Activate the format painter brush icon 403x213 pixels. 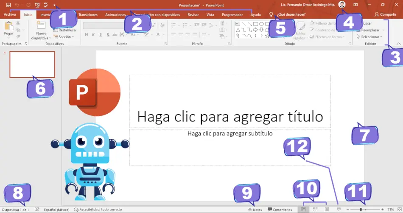[18, 36]
